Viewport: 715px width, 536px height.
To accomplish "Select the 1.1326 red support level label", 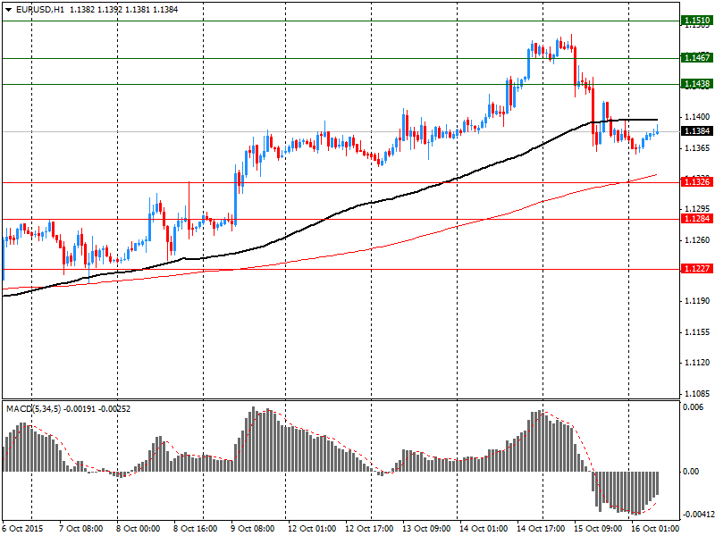I will 696,182.
